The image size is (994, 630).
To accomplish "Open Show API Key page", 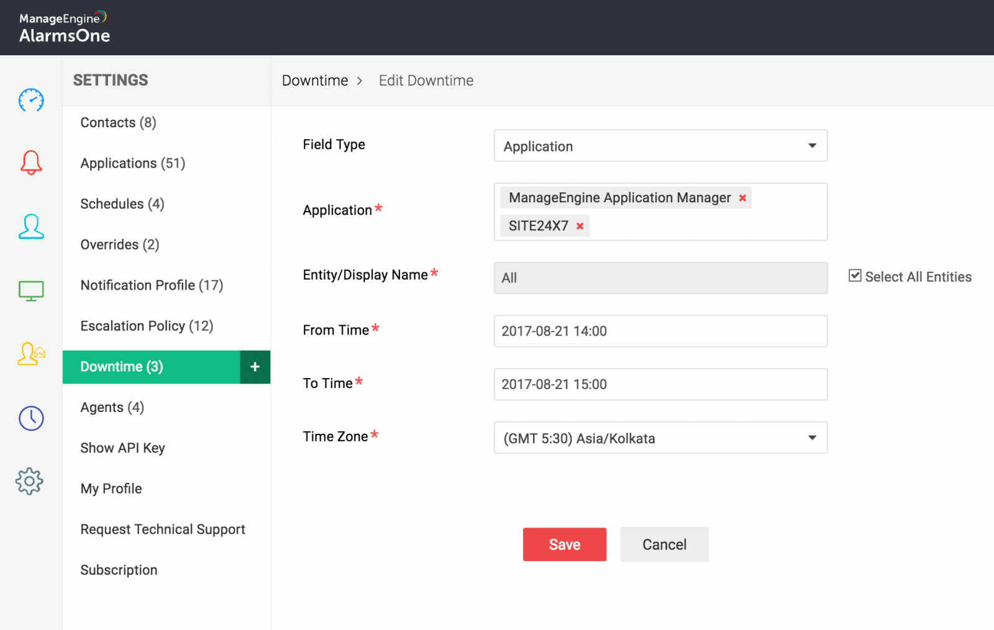I will (122, 448).
